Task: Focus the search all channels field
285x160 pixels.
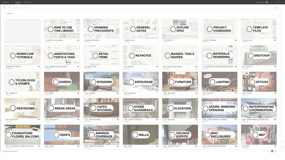Action: point(144,7)
